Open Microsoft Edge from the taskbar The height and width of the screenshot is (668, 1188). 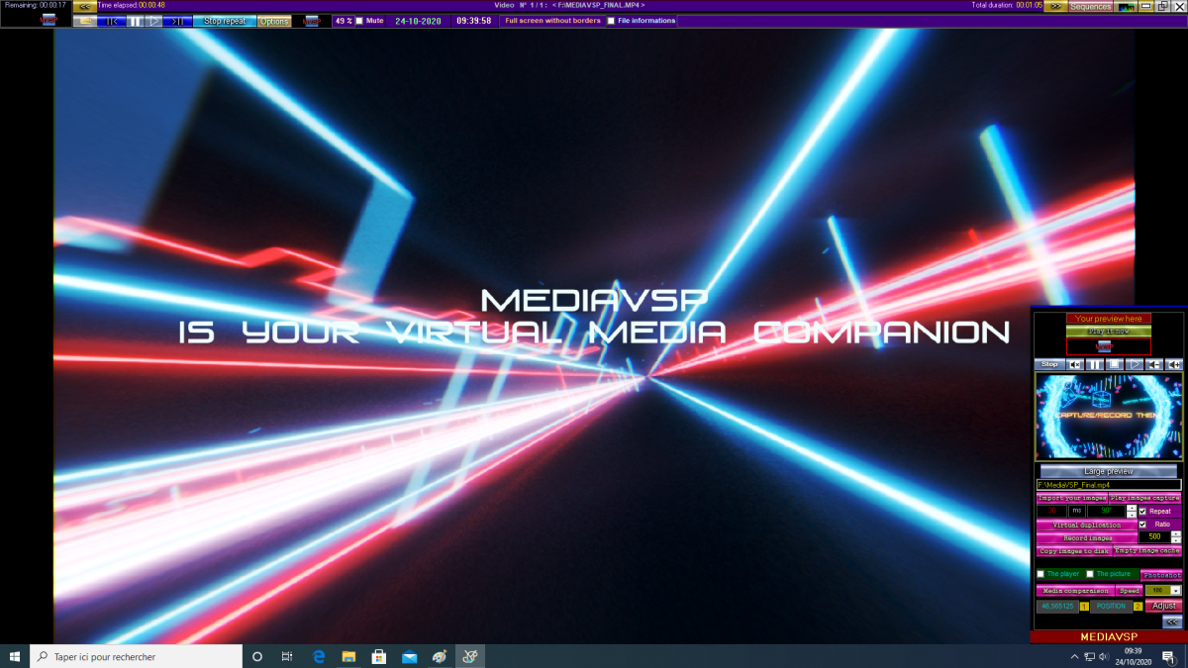tap(319, 656)
